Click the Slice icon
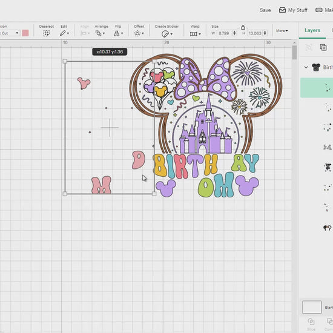Screen dimensions: 333x333 click(x=311, y=322)
